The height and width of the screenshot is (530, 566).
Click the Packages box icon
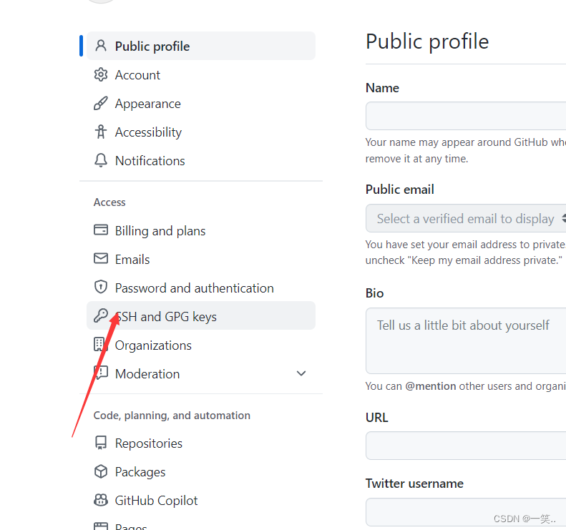tap(101, 471)
